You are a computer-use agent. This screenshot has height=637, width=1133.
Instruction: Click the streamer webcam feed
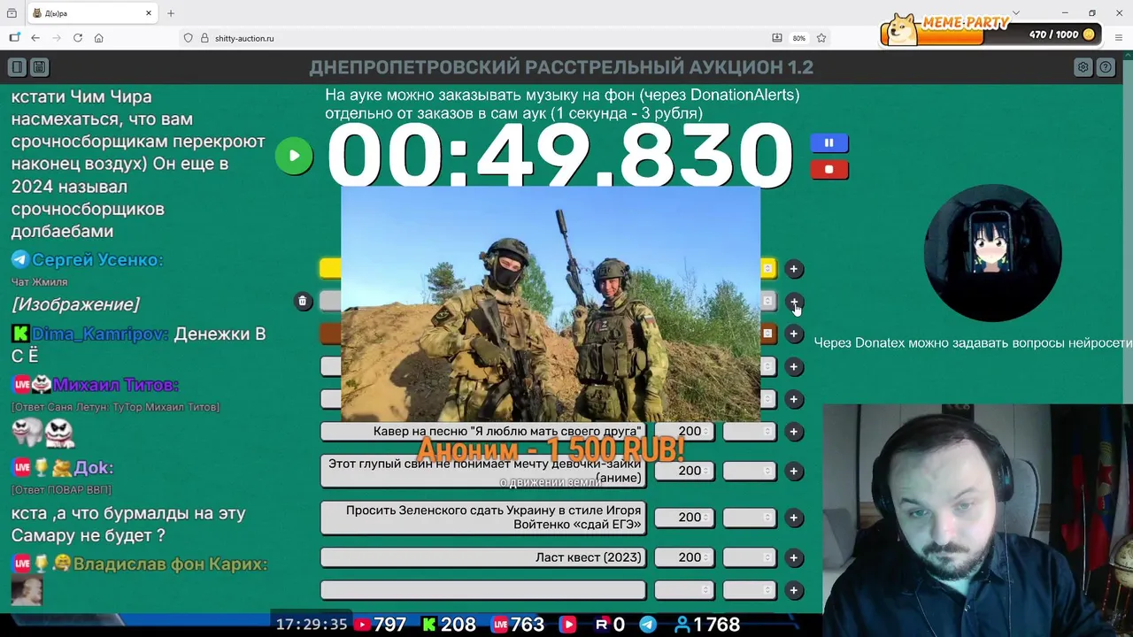977,520
